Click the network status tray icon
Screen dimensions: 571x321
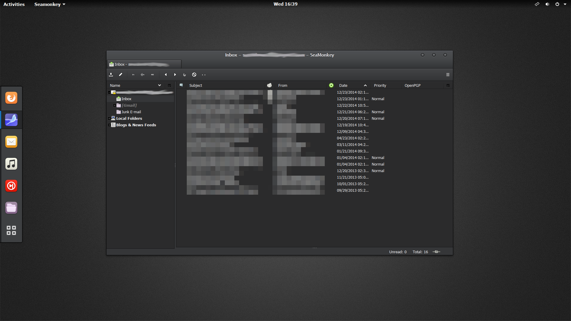coord(537,4)
